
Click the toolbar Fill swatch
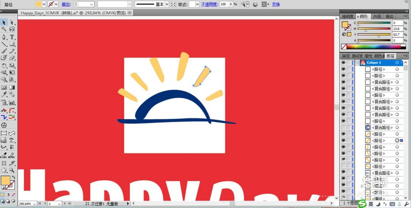5,181
